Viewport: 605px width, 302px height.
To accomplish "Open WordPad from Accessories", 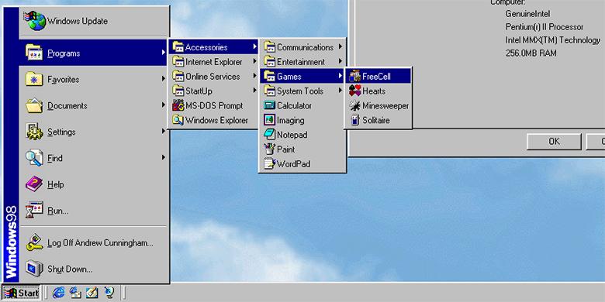I will coord(302,164).
